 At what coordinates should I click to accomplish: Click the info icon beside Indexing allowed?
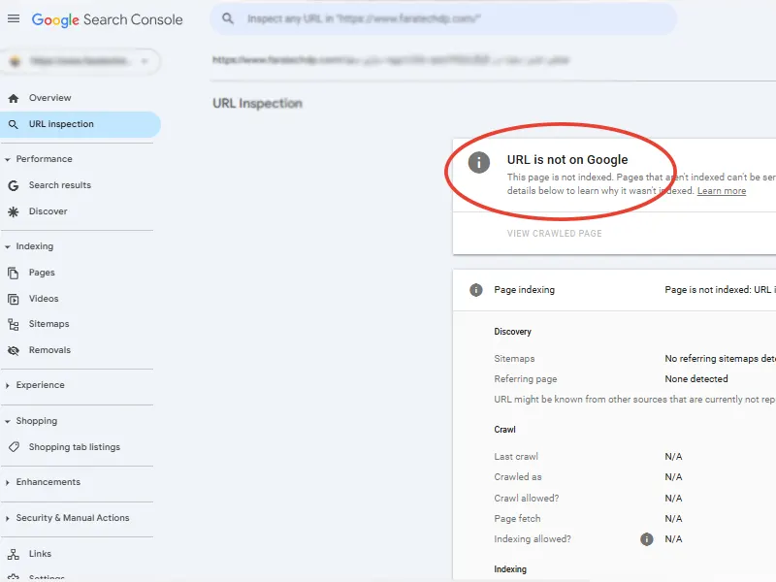[x=646, y=539]
